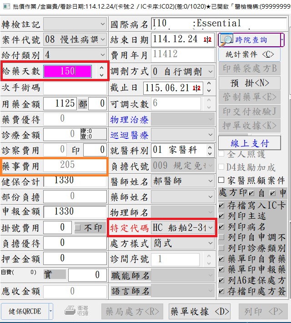Open the 案件代號 dropdown

(102, 39)
